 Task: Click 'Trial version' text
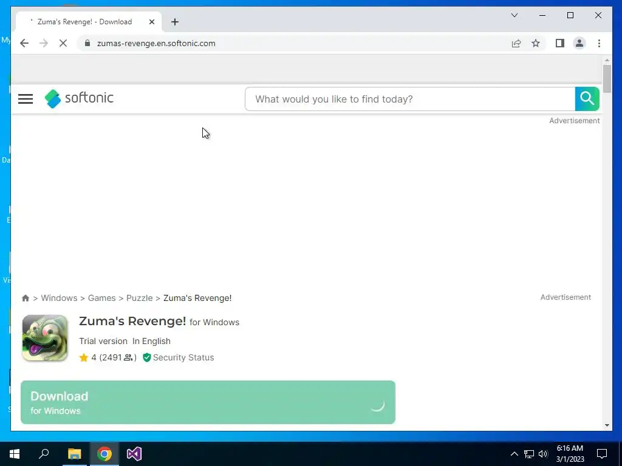click(103, 341)
